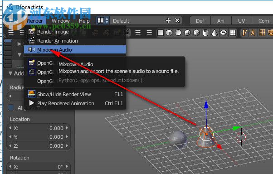Click the Location X value field

point(39,128)
